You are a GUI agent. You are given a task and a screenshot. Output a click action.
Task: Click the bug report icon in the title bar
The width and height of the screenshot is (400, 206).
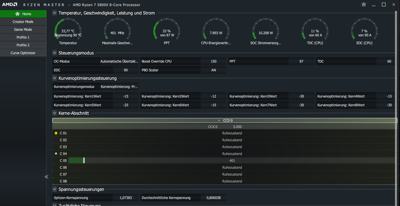tap(364, 4)
